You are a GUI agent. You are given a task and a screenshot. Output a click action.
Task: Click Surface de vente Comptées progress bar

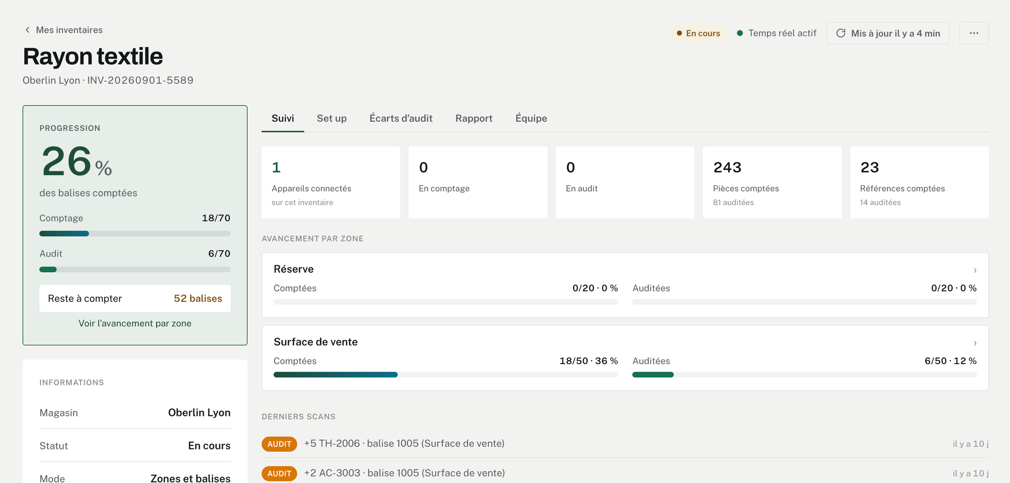point(446,375)
